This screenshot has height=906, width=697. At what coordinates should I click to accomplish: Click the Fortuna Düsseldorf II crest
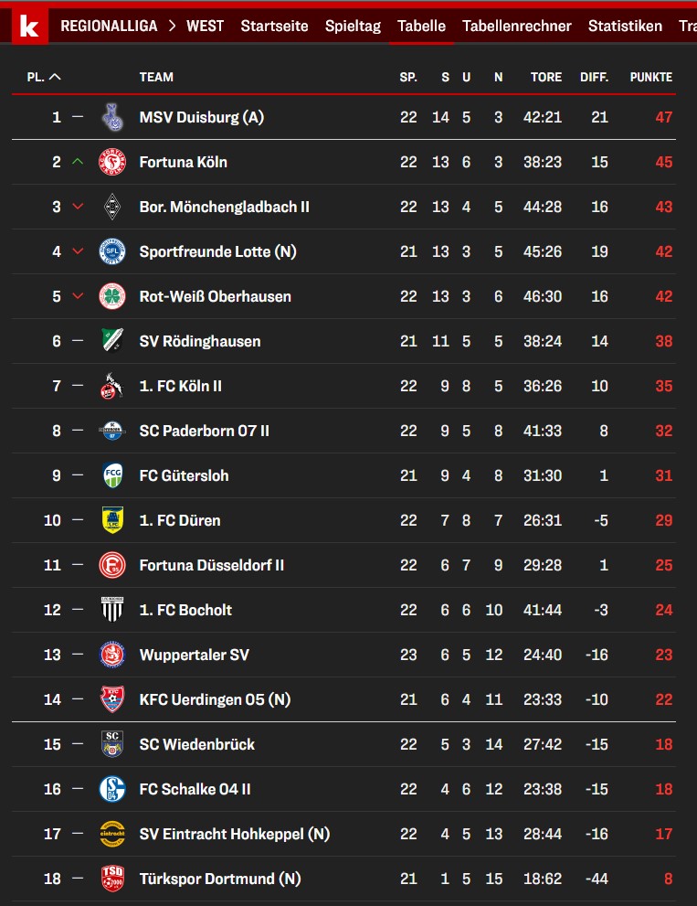(x=112, y=565)
